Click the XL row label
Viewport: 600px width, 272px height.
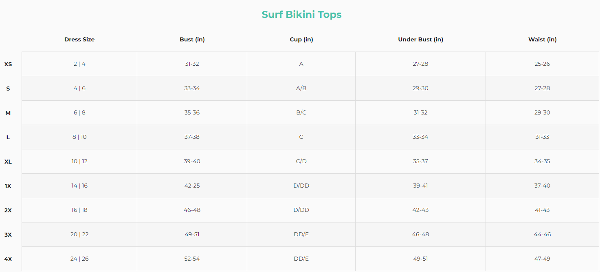click(x=8, y=162)
